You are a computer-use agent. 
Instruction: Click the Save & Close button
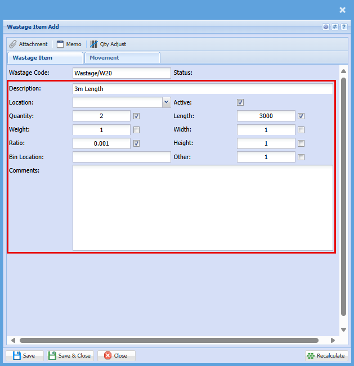point(69,355)
